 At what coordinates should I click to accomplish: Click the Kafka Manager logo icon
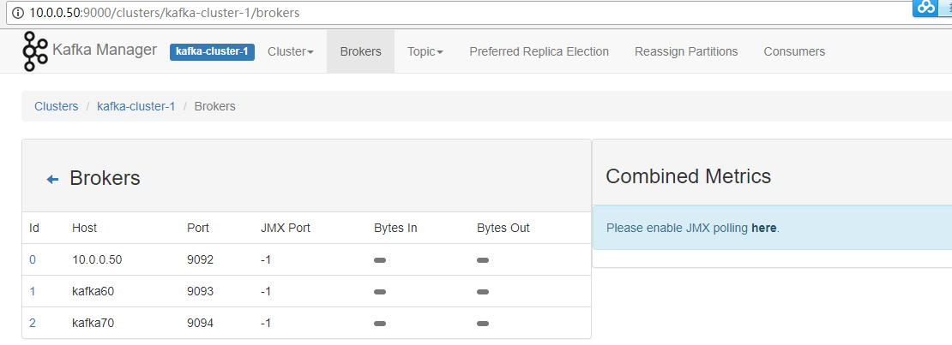[x=35, y=51]
